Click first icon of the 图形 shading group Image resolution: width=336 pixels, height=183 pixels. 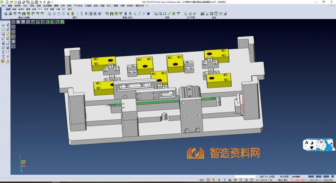tap(50, 14)
